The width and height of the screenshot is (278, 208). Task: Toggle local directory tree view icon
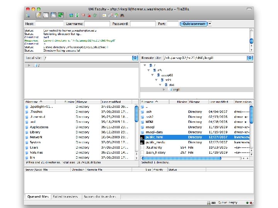click(x=46, y=15)
